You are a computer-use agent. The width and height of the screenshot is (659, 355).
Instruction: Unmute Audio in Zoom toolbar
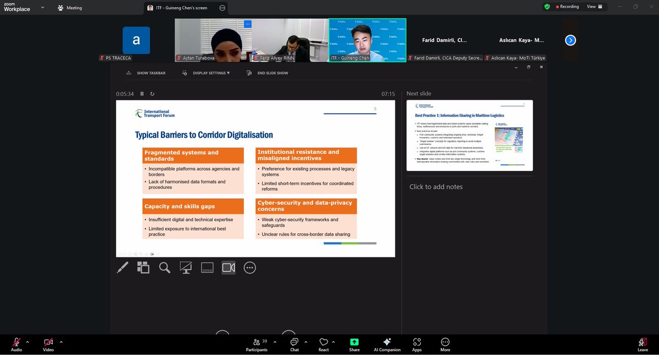click(16, 343)
